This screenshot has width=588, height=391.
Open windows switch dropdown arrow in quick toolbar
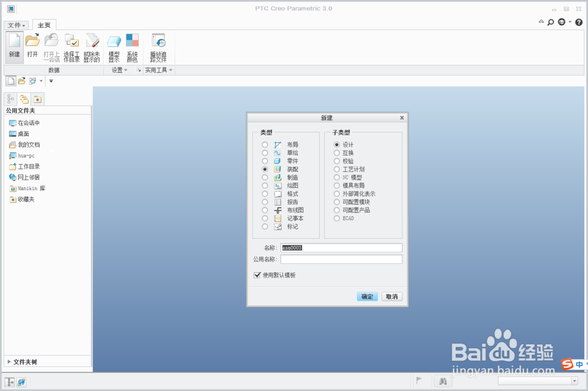click(x=41, y=81)
